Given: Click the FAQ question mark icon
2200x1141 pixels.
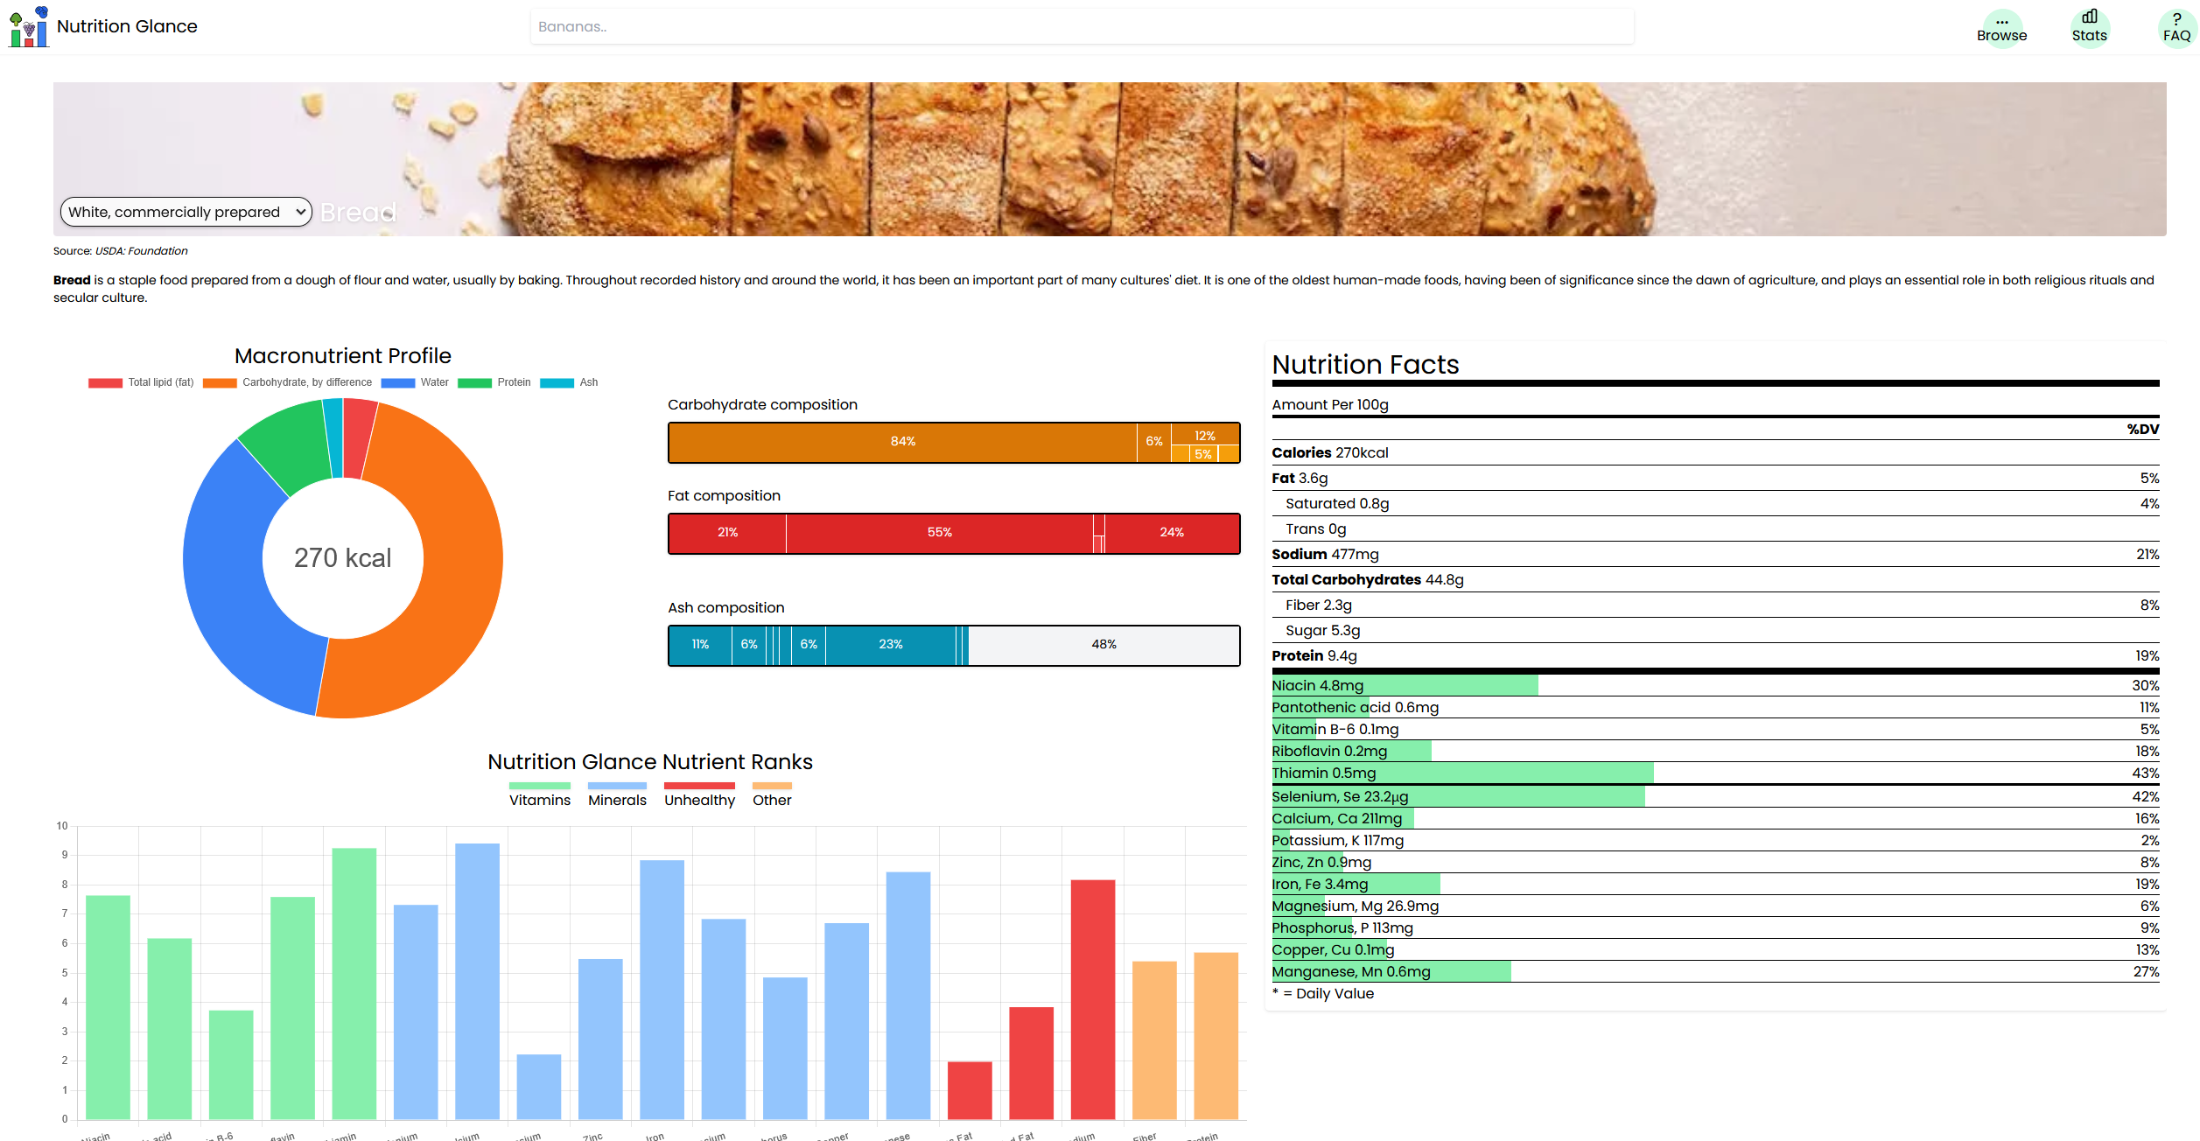Looking at the screenshot, I should pos(2175,17).
